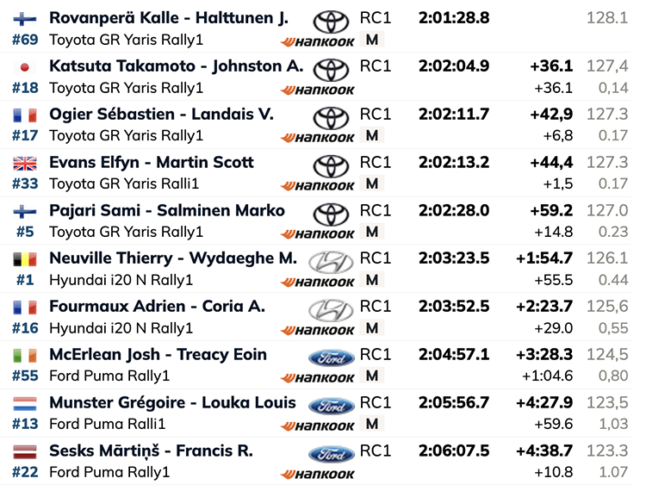Screen dimensions: 646x491
Task: Click the Hyundai logo in Neuville's row
Action: pyautogui.click(x=332, y=263)
